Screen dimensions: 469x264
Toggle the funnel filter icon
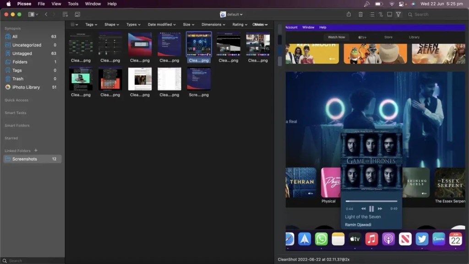pyautogui.click(x=398, y=14)
